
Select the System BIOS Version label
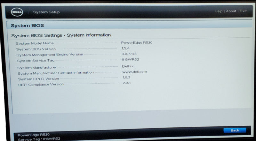pos(36,49)
